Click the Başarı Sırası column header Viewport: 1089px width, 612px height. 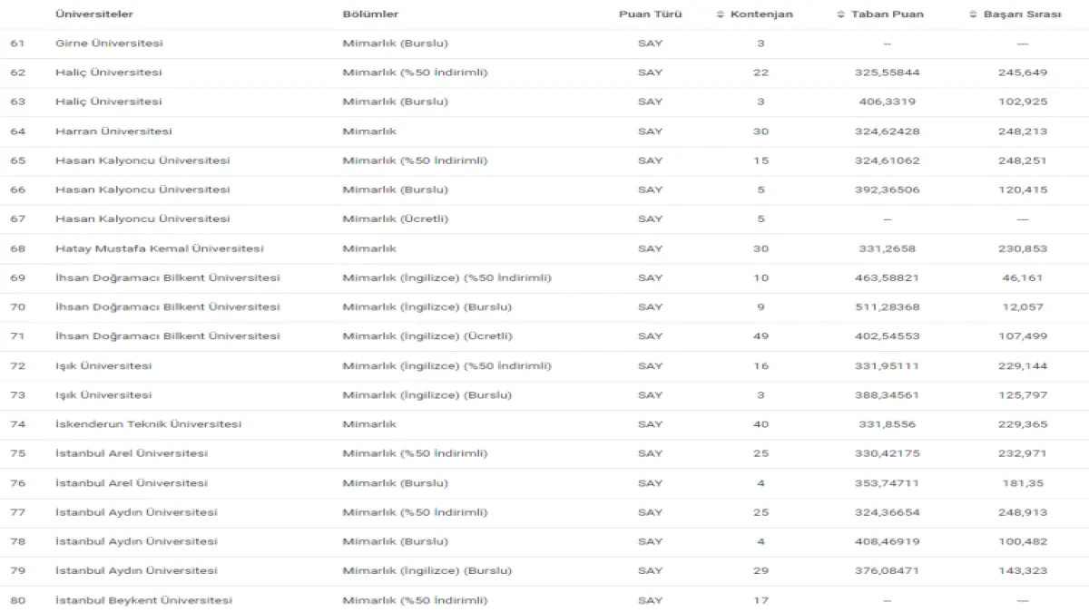click(x=1022, y=15)
